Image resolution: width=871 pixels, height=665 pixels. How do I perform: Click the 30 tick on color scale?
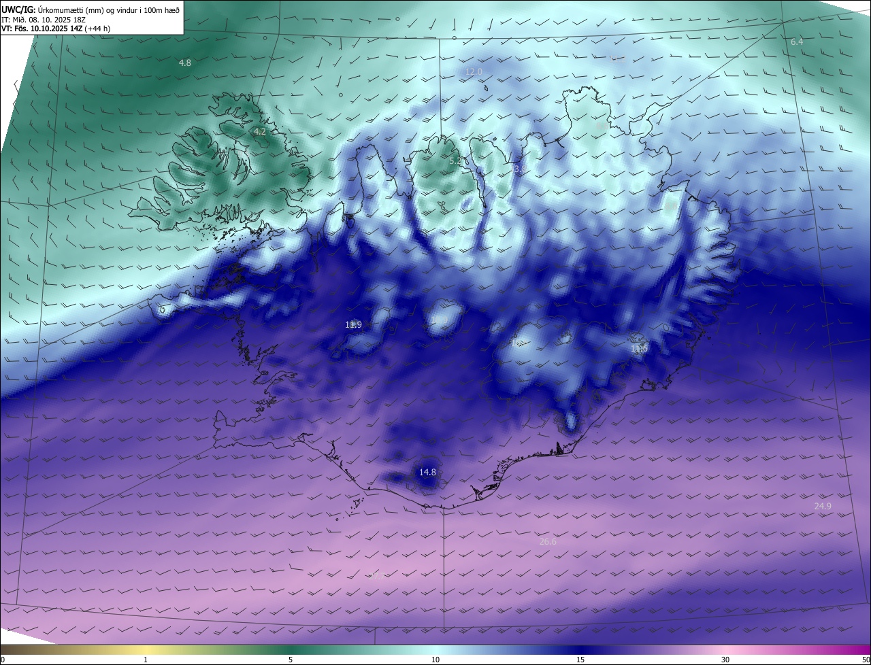click(x=725, y=660)
